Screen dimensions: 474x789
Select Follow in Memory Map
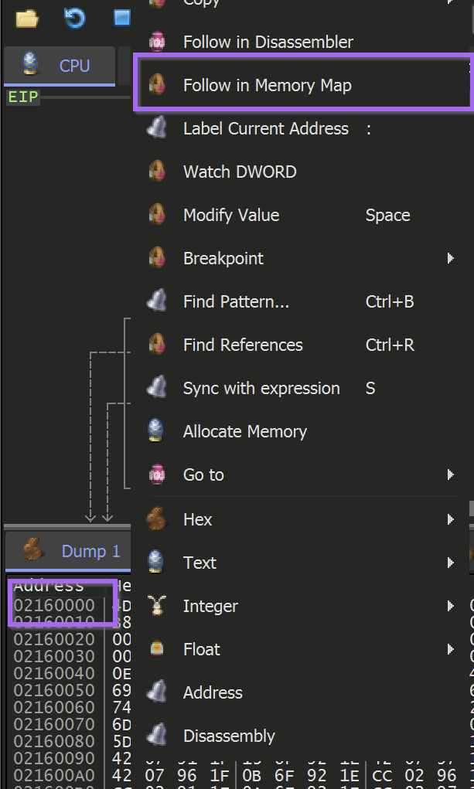[x=267, y=85]
